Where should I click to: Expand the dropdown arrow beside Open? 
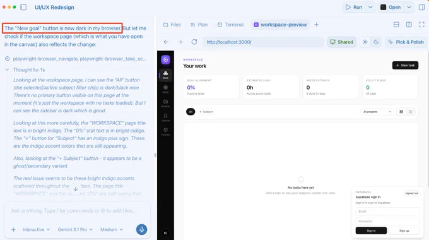tap(409, 7)
